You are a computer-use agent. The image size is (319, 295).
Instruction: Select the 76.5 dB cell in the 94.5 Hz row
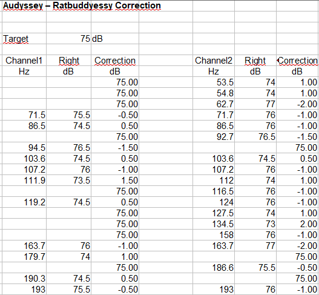coord(69,148)
